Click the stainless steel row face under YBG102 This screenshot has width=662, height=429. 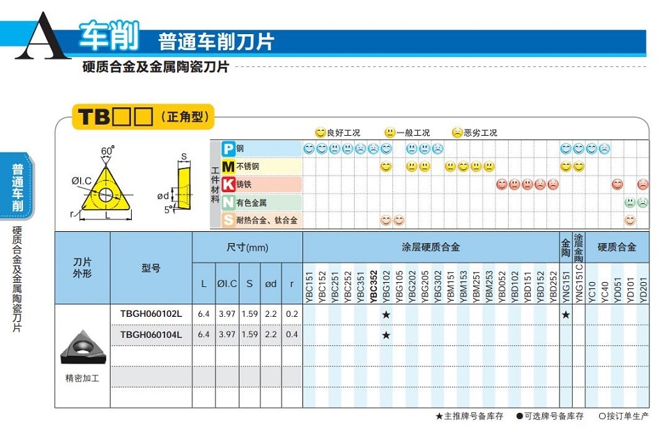[x=386, y=166]
